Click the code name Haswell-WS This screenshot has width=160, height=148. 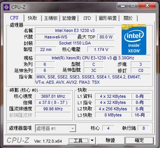coord(56,37)
